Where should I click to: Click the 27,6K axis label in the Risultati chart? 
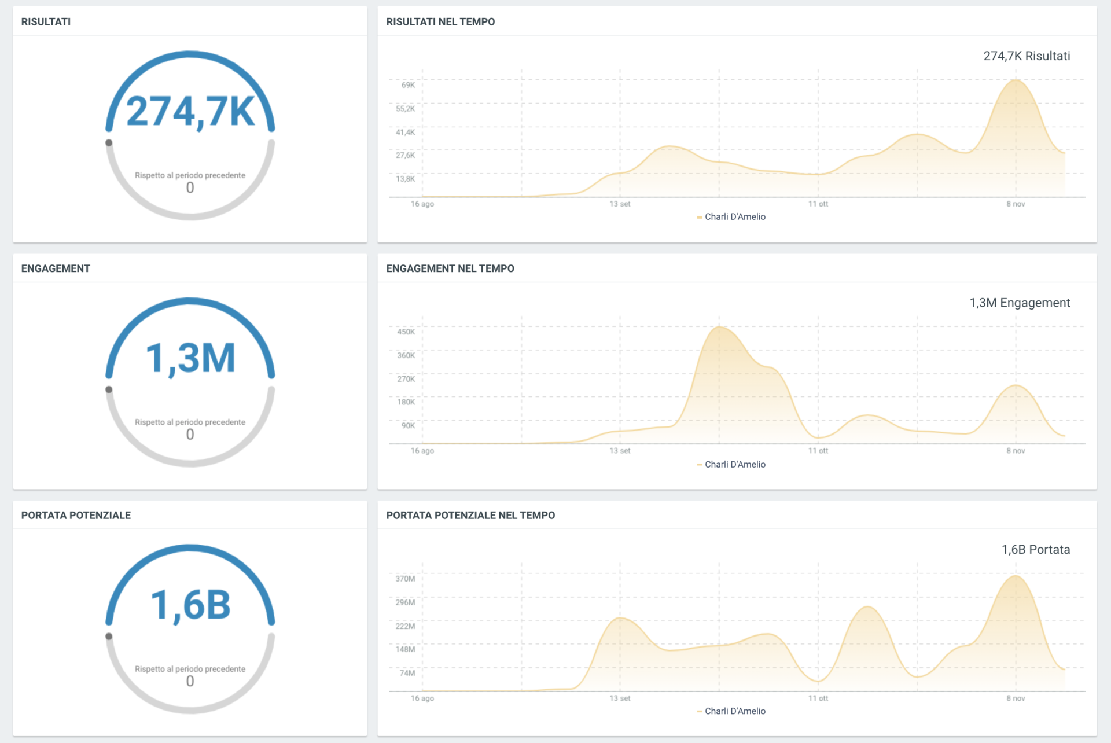tap(405, 155)
